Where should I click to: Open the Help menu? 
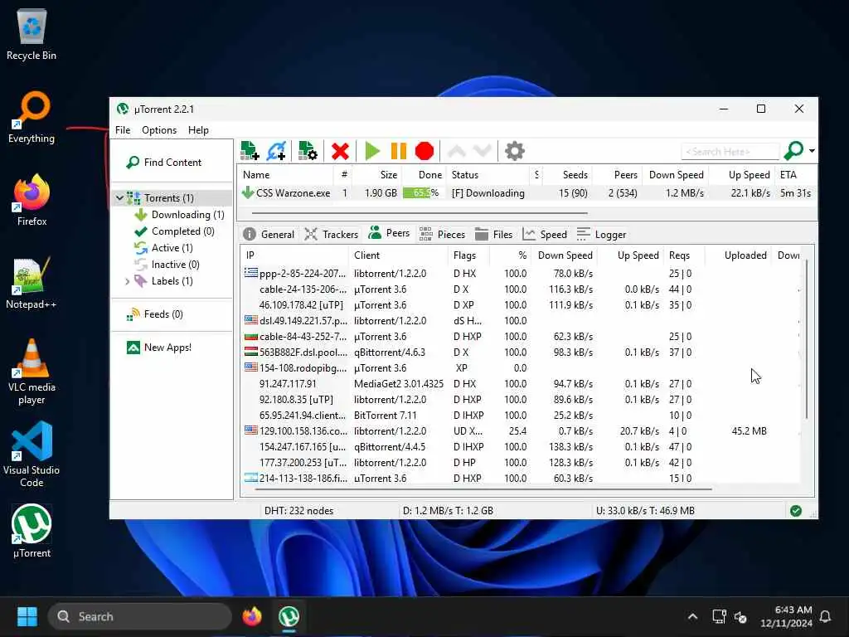[198, 130]
